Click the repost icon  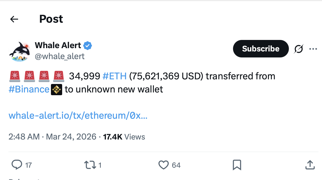tap(90, 165)
